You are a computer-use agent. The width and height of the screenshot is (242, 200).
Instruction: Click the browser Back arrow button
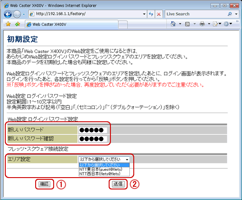coord(8,14)
